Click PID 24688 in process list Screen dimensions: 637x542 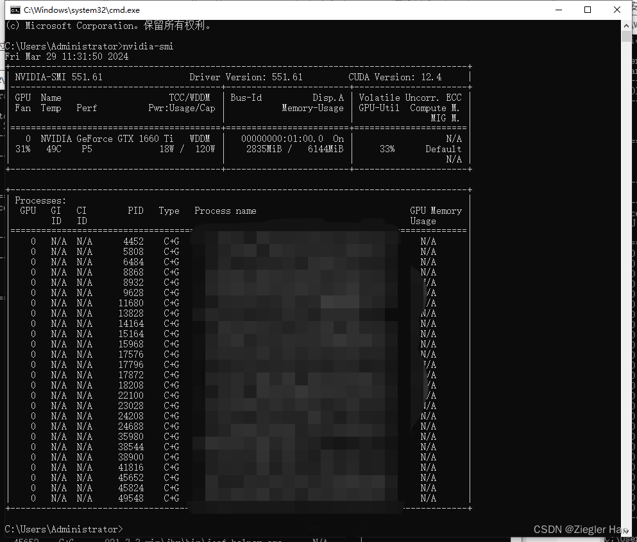point(131,426)
